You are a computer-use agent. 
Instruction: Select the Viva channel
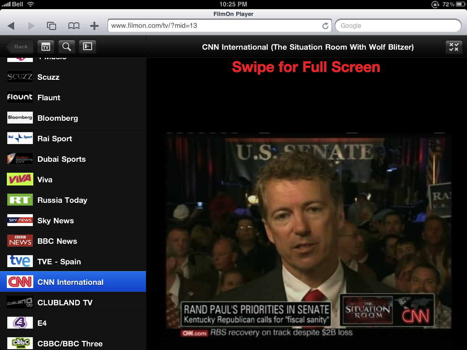[73, 180]
